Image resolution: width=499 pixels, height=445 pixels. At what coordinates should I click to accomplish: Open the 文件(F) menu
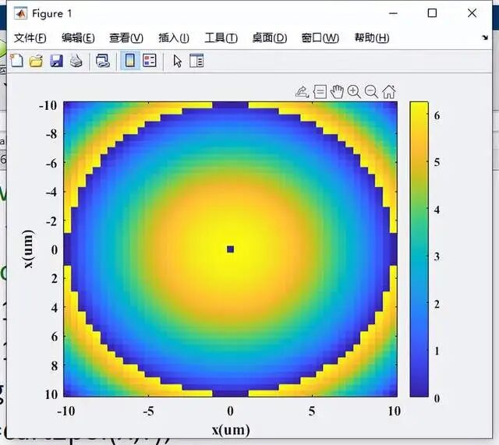tap(30, 37)
